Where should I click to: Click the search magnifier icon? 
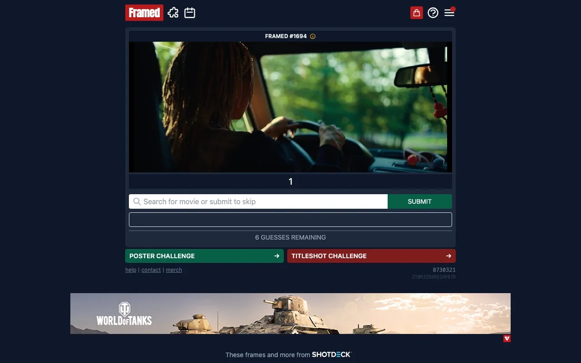[x=137, y=201]
